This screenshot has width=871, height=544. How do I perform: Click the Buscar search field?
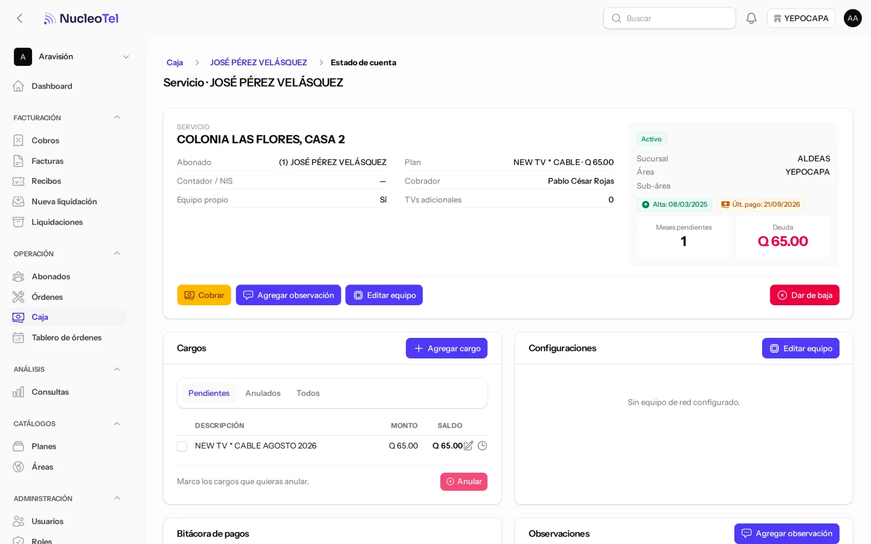(x=670, y=18)
